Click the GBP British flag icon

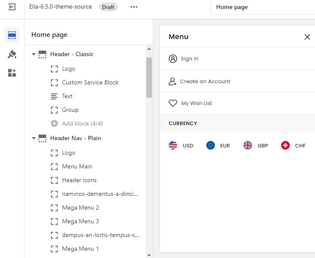[248, 145]
